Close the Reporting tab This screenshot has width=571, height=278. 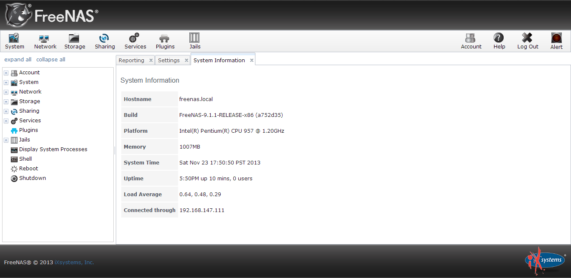pos(151,61)
